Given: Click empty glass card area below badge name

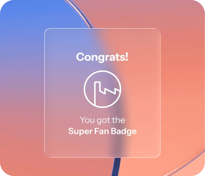Looking at the screenshot, I should [x=102, y=146].
